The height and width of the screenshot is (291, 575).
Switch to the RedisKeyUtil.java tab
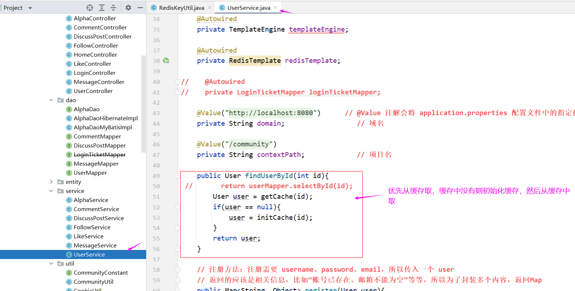pos(181,8)
